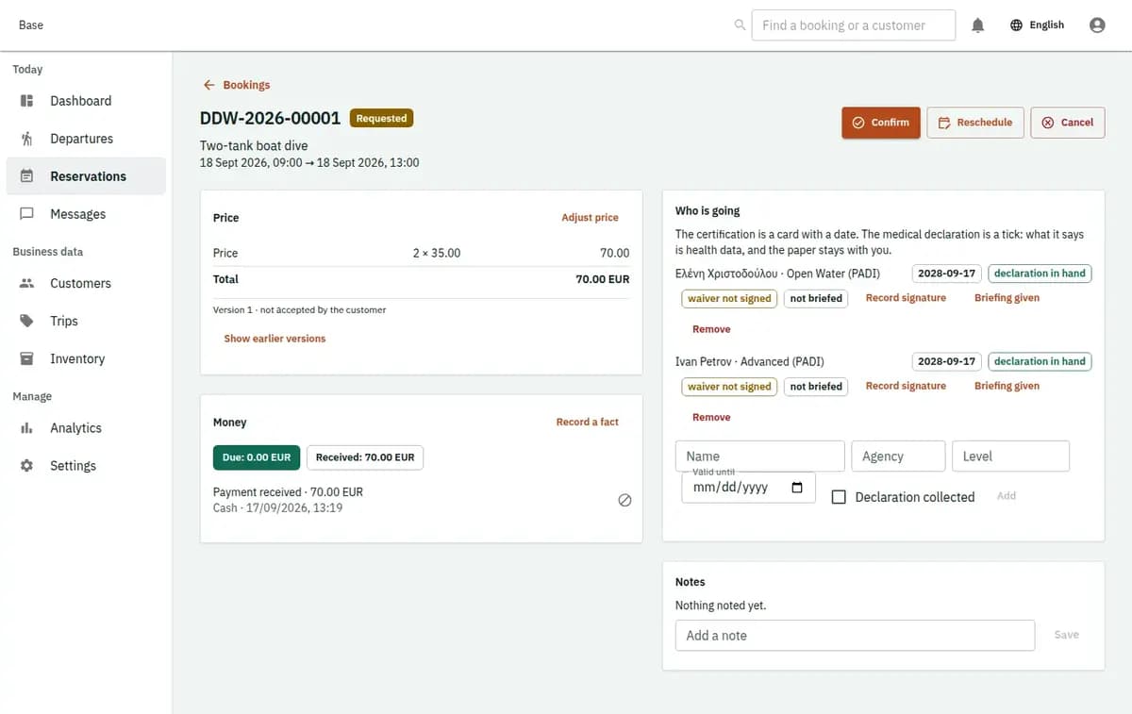Image resolution: width=1132 pixels, height=714 pixels.
Task: Go back to Bookings
Action: [x=237, y=85]
